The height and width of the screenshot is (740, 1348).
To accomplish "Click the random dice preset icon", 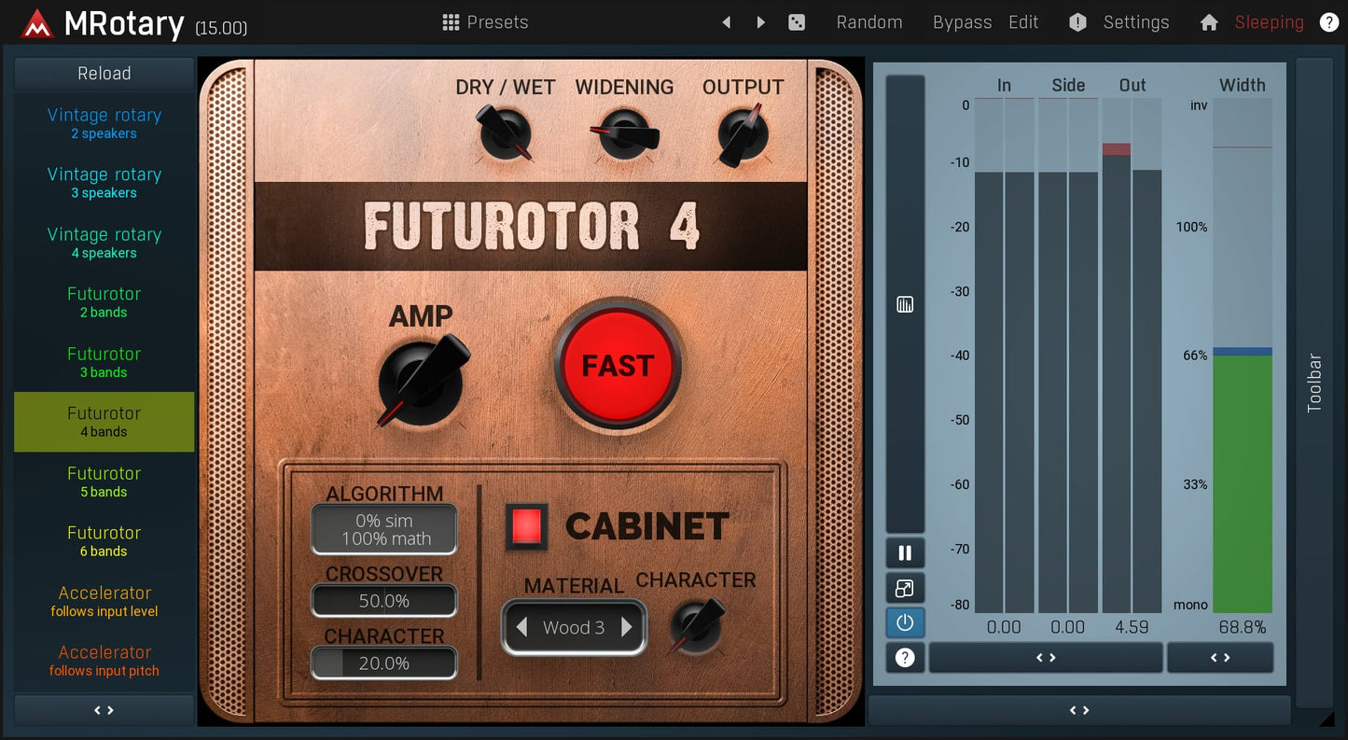I will pyautogui.click(x=797, y=22).
